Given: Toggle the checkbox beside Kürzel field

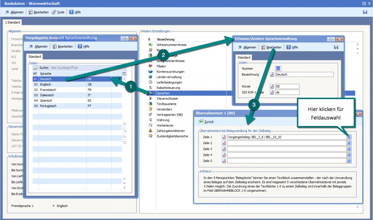Looking at the screenshot, I should point(272,86).
